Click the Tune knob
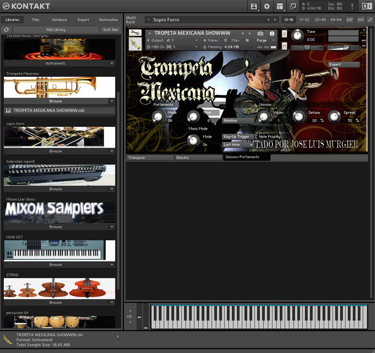This screenshot has height=353, width=375. 298,36
